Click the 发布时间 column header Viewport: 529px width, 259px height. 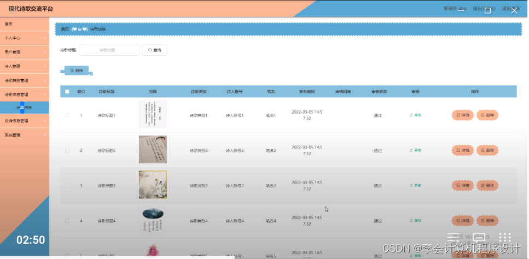click(307, 92)
